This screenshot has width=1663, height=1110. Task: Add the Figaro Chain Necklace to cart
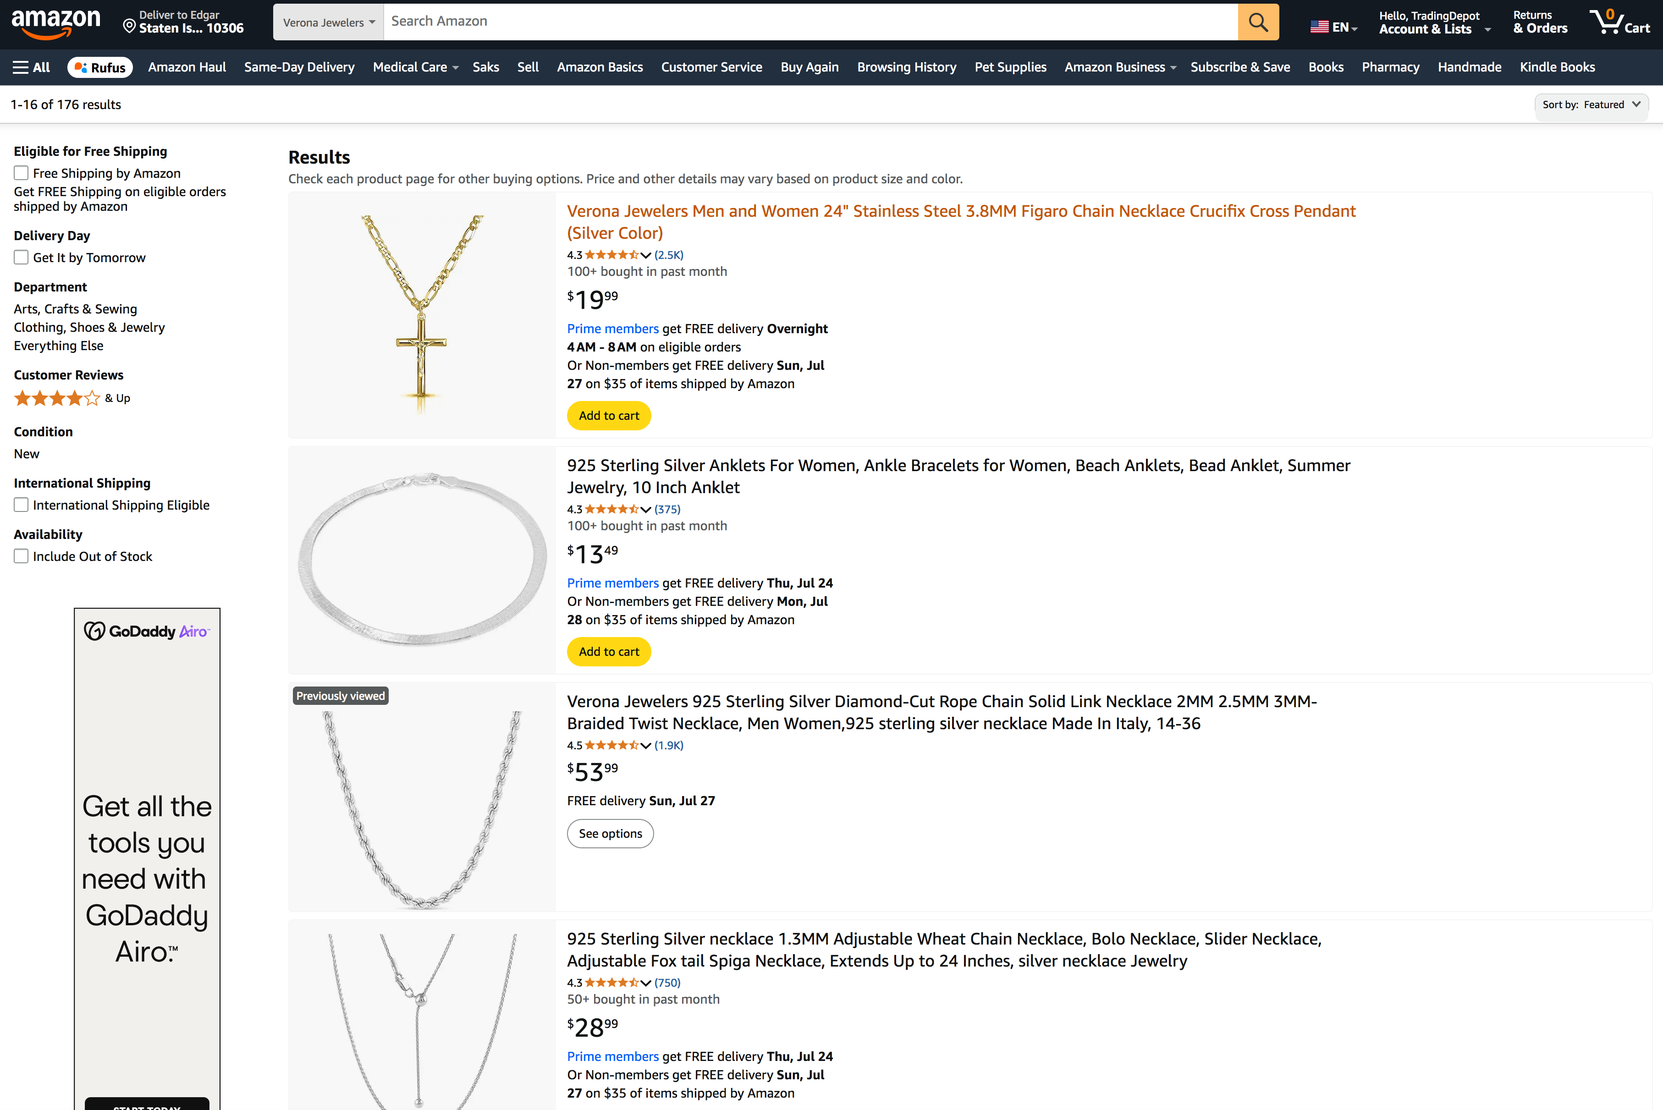(x=609, y=416)
